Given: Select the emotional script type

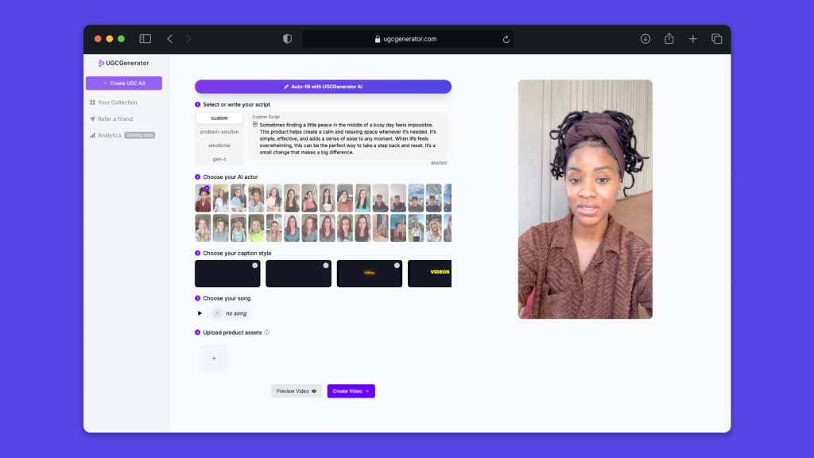Looking at the screenshot, I should pos(219,146).
